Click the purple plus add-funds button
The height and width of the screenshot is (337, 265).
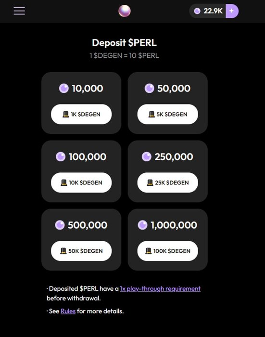tap(232, 11)
